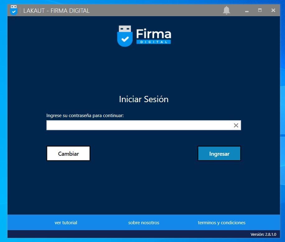Viewport: 285px width, 242px height.
Task: Click the 'Ingrese su contraseña para continuar:' label
Action: (x=85, y=116)
